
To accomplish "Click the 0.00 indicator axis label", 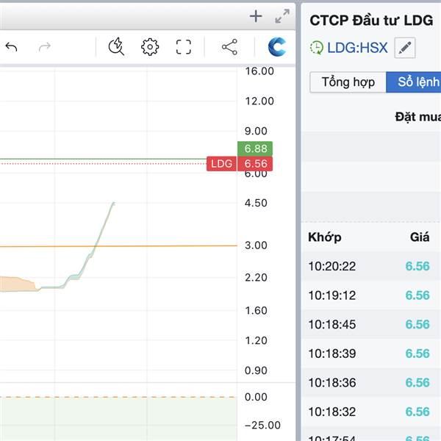I will click(256, 397).
